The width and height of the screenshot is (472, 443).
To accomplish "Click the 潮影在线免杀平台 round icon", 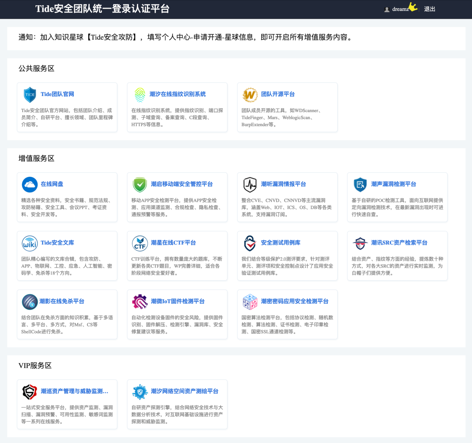I will coord(30,302).
